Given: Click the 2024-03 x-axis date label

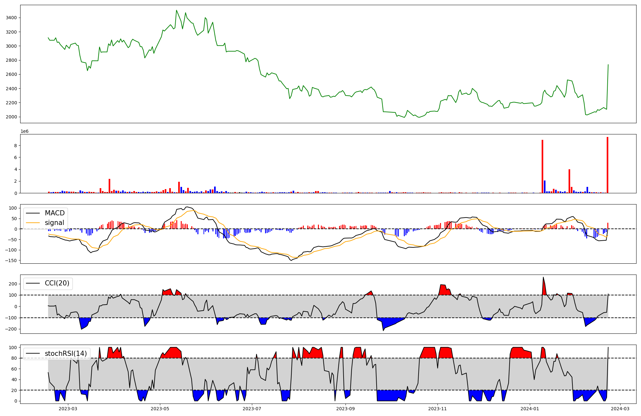Looking at the screenshot, I should click(x=620, y=409).
